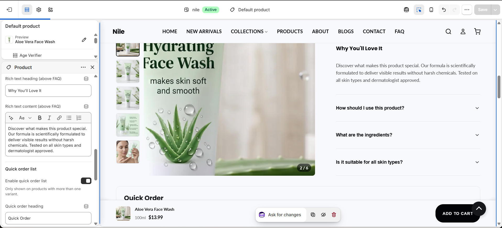Insert link in rich text editor
This screenshot has width=502, height=228.
tap(59, 118)
